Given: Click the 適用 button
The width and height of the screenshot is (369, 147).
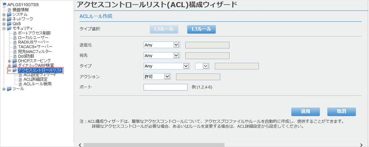Looking at the screenshot, I should pyautogui.click(x=306, y=112).
